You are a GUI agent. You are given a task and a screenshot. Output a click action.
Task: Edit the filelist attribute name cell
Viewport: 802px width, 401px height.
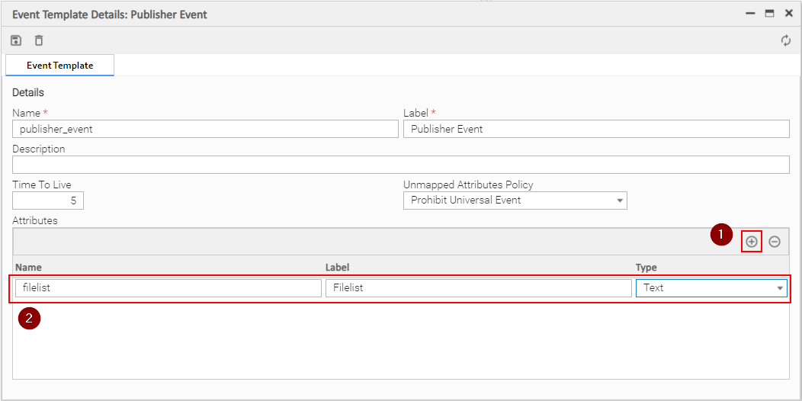(x=168, y=288)
